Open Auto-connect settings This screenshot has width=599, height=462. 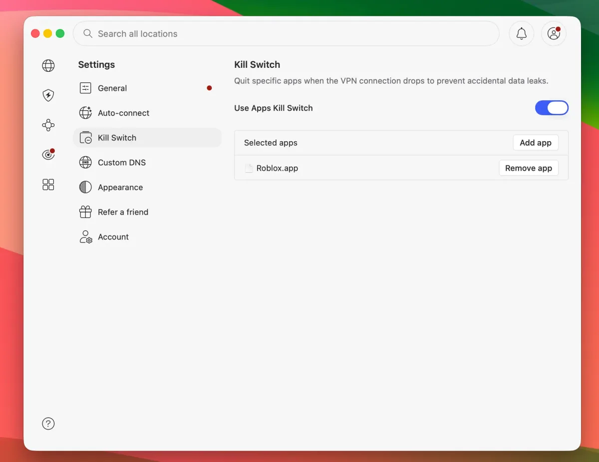[x=147, y=113]
